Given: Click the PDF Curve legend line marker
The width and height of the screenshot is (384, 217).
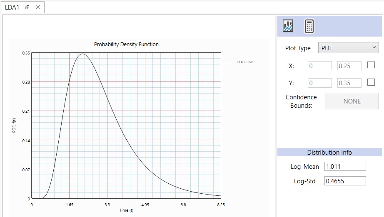Looking at the screenshot, I should [x=227, y=62].
